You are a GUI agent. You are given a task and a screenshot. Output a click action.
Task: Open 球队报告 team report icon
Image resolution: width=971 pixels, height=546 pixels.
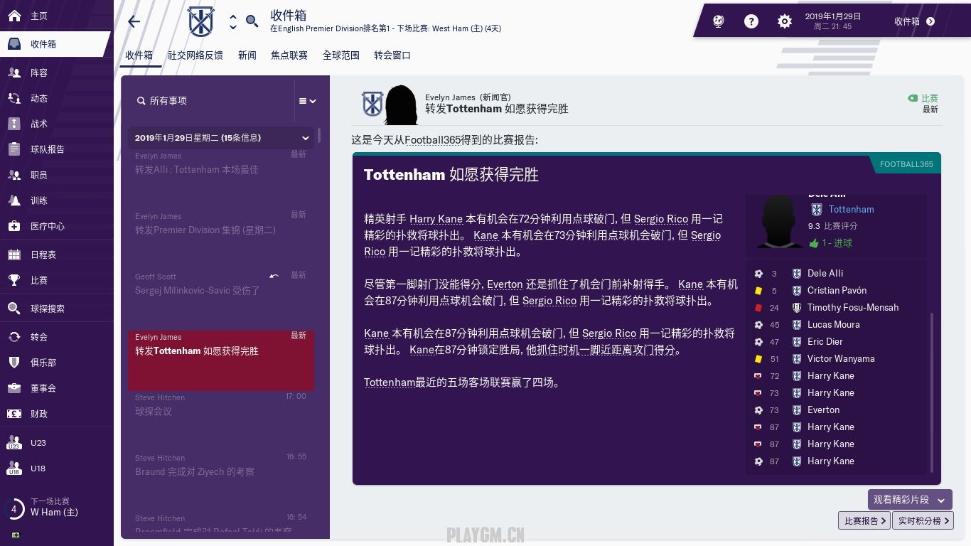[14, 149]
